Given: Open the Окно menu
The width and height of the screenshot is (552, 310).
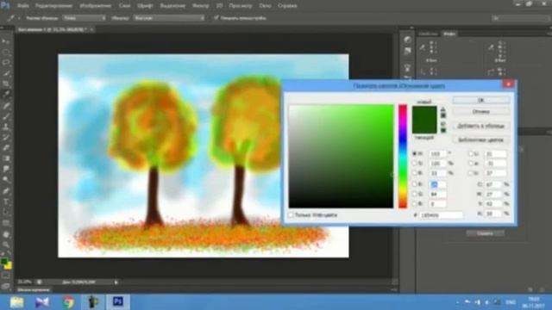Looking at the screenshot, I should pyautogui.click(x=265, y=6).
